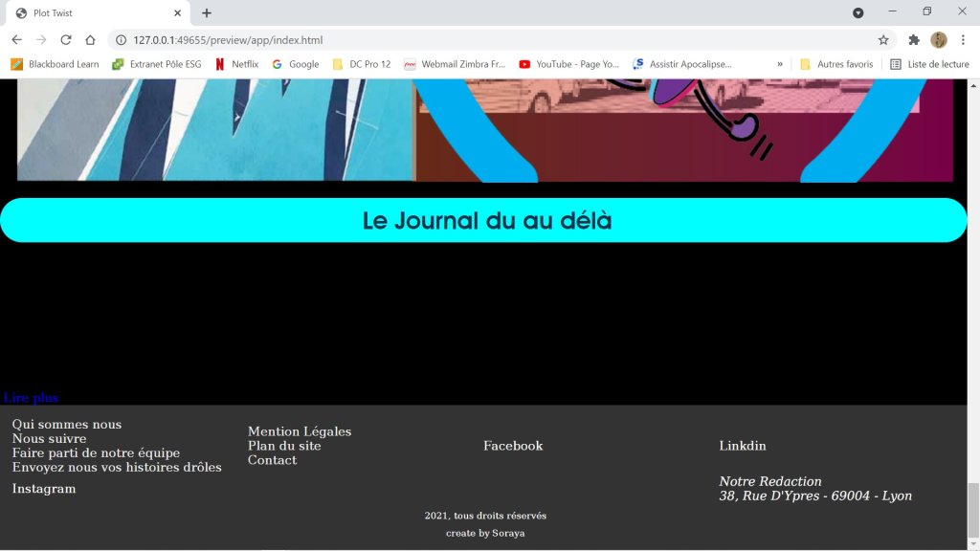Open Liste de lecture panel
980x551 pixels.
click(x=929, y=64)
